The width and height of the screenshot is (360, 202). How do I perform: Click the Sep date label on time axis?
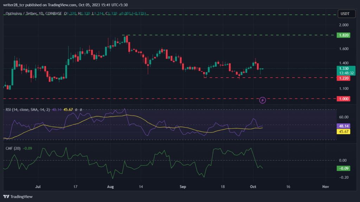[183, 187]
